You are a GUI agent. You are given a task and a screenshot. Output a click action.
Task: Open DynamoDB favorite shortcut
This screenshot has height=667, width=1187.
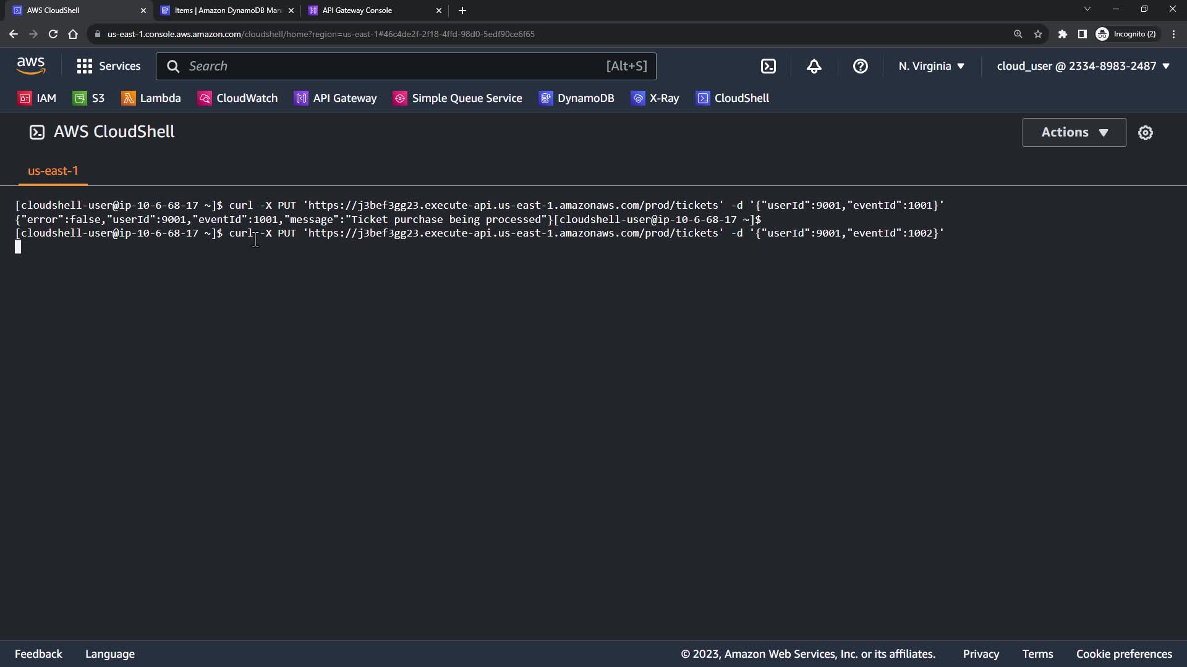pyautogui.click(x=577, y=98)
